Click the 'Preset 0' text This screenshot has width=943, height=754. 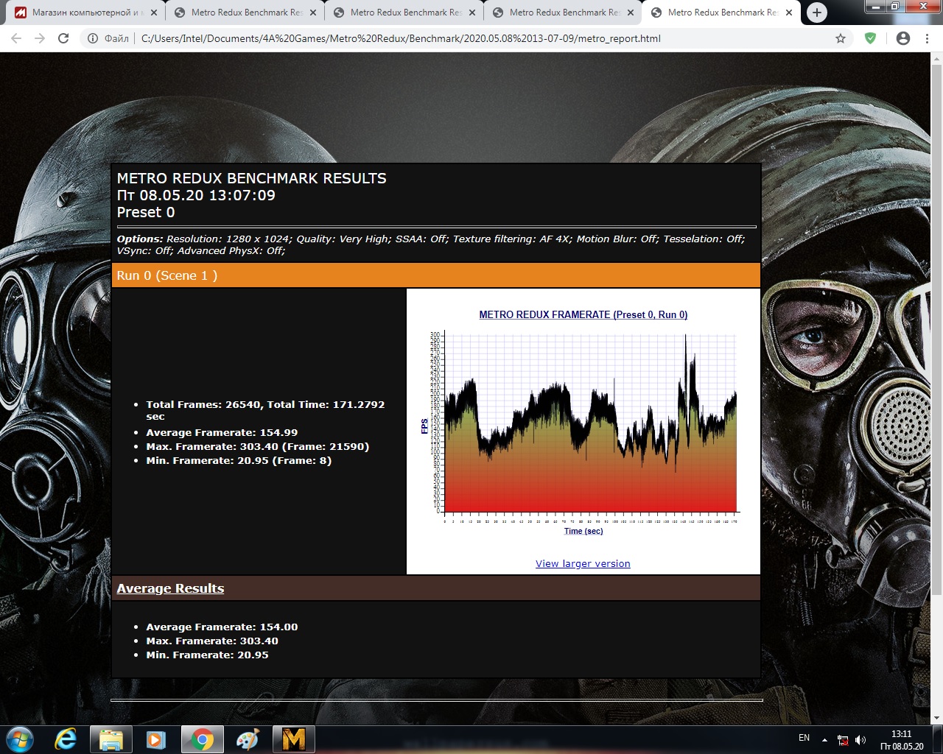pyautogui.click(x=146, y=212)
